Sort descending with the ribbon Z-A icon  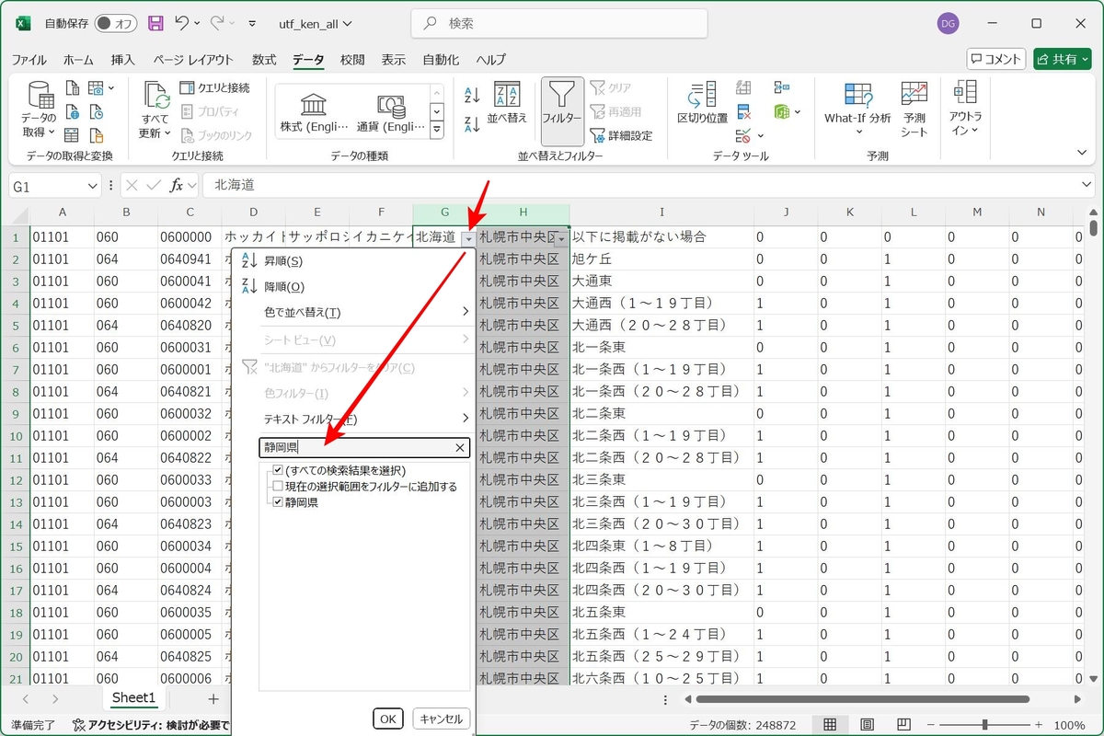(x=472, y=123)
